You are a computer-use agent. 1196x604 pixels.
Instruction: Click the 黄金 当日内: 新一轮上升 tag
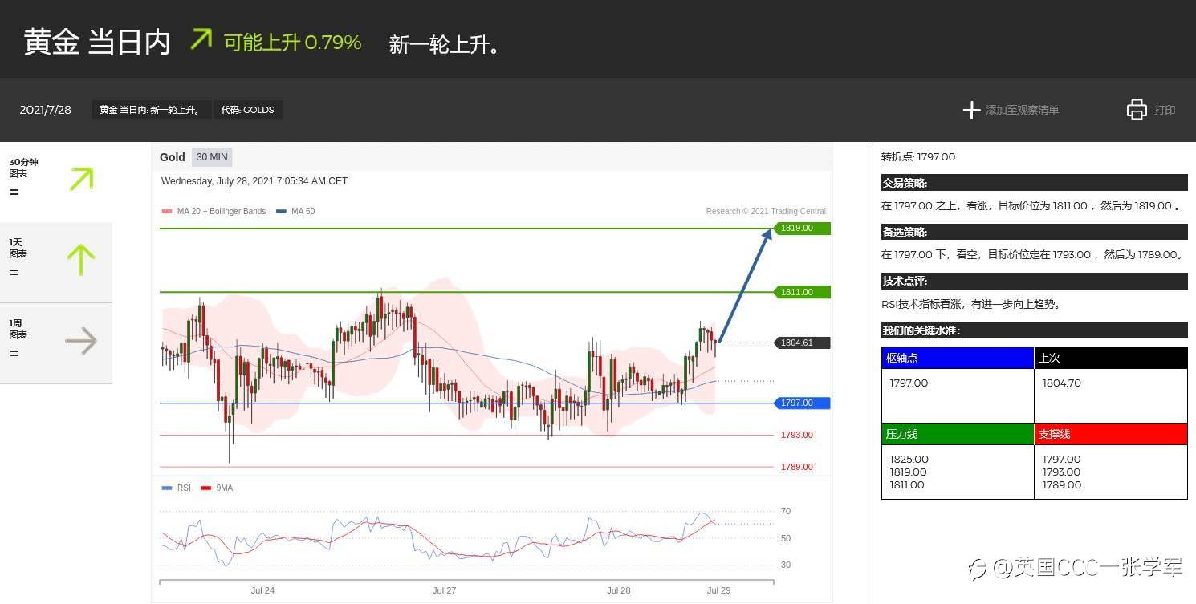pos(151,110)
